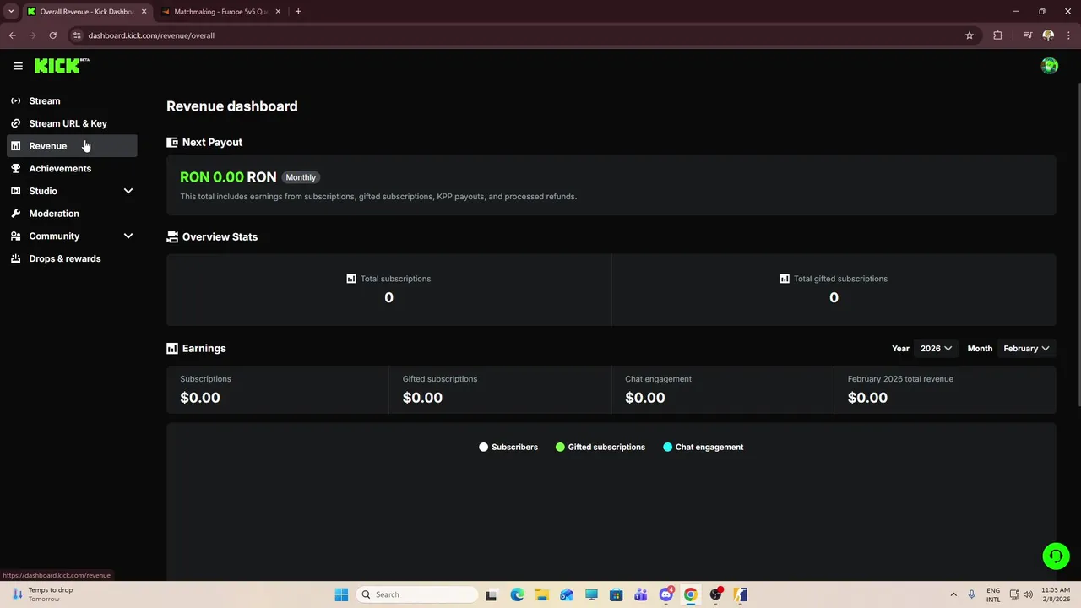Click the weather widget on taskbar
The image size is (1081, 608).
[42, 594]
